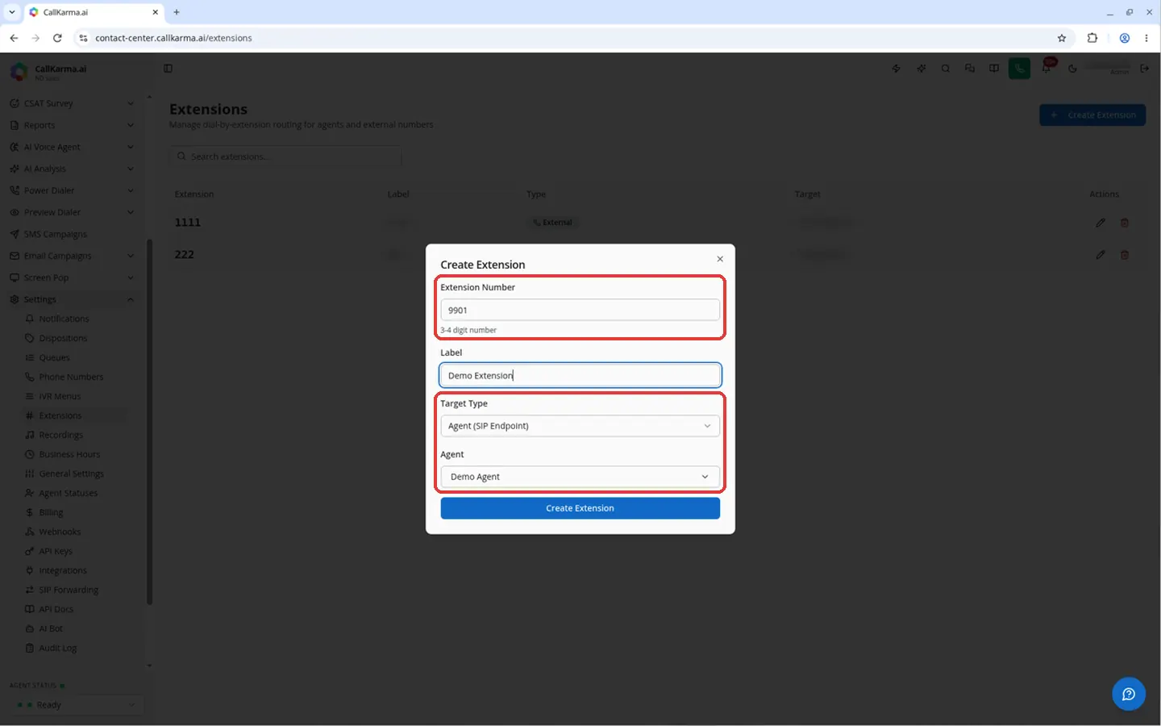Open the chat messages icon in header
1161x726 pixels.
click(x=969, y=69)
